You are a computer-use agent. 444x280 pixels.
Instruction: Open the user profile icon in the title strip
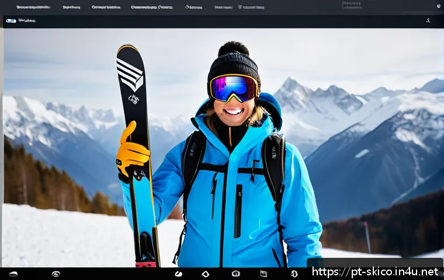[428, 20]
